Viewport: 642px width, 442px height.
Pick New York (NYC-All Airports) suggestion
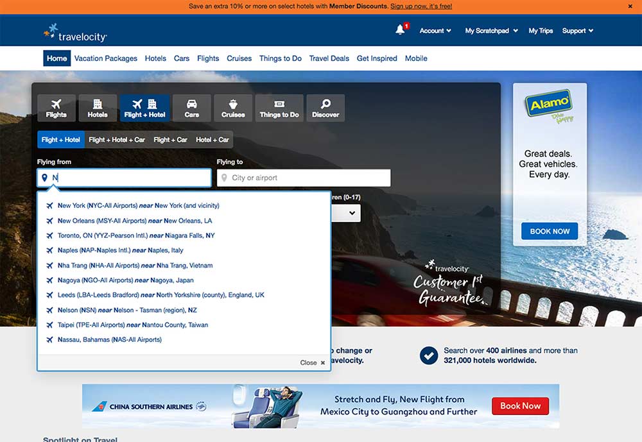pos(139,205)
